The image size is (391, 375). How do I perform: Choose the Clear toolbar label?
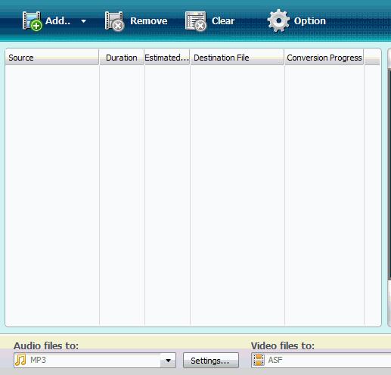pos(223,21)
